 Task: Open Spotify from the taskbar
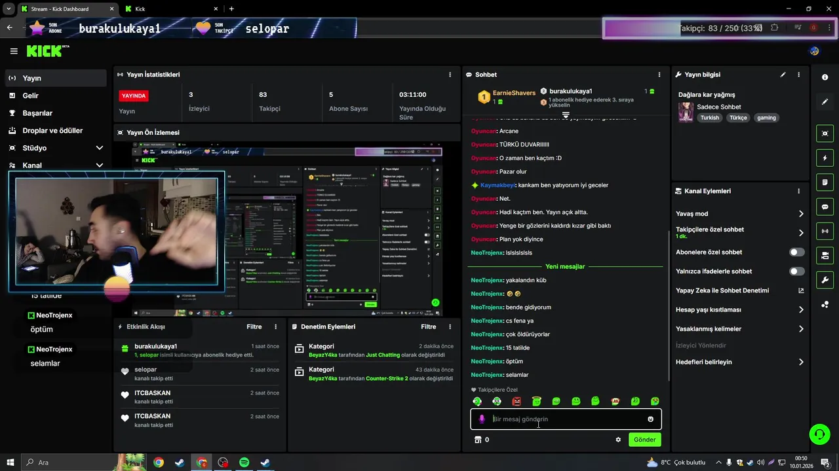[244, 462]
